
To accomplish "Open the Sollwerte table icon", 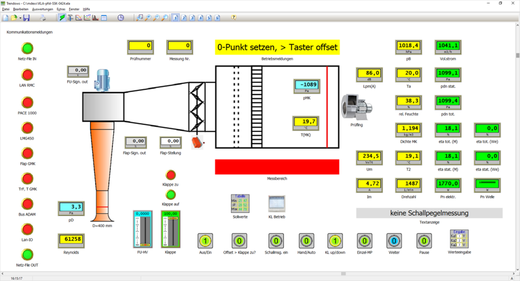I will coord(240,204).
